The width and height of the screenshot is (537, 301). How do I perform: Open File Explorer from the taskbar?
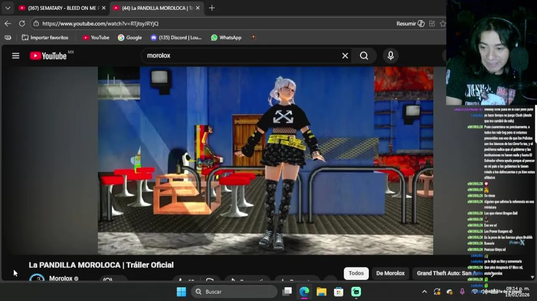(x=321, y=292)
